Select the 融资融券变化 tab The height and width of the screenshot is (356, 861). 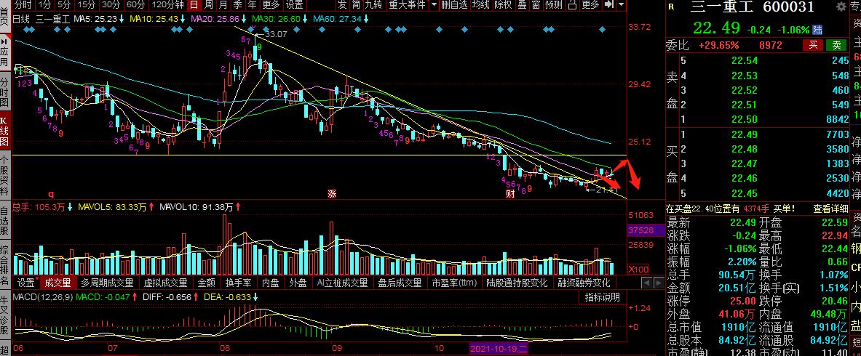click(x=584, y=283)
